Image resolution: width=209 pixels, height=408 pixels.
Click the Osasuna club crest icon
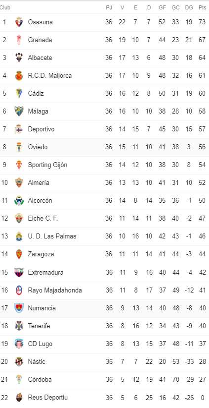coord(19,22)
